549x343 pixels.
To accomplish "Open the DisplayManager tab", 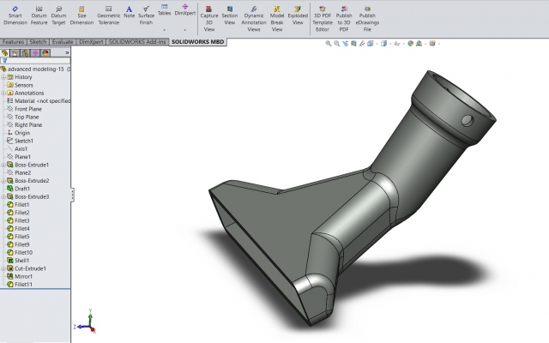I will [x=45, y=53].
